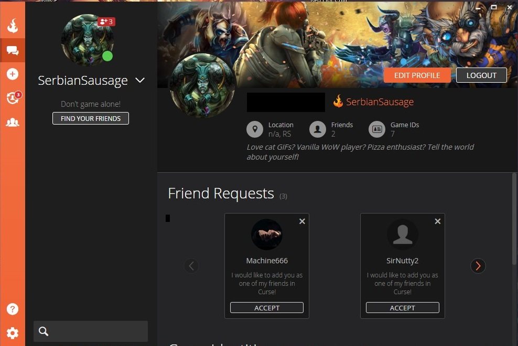Click the LOGOUT button
Screen dimensions: 518x346
[x=481, y=75]
